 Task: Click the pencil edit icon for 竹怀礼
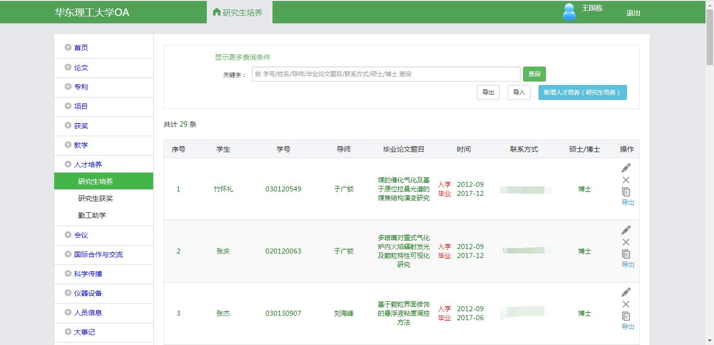(x=626, y=168)
